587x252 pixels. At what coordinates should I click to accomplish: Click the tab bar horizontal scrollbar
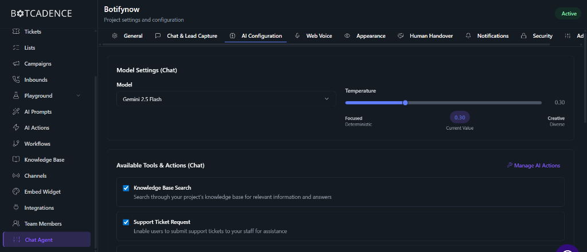click(x=326, y=45)
